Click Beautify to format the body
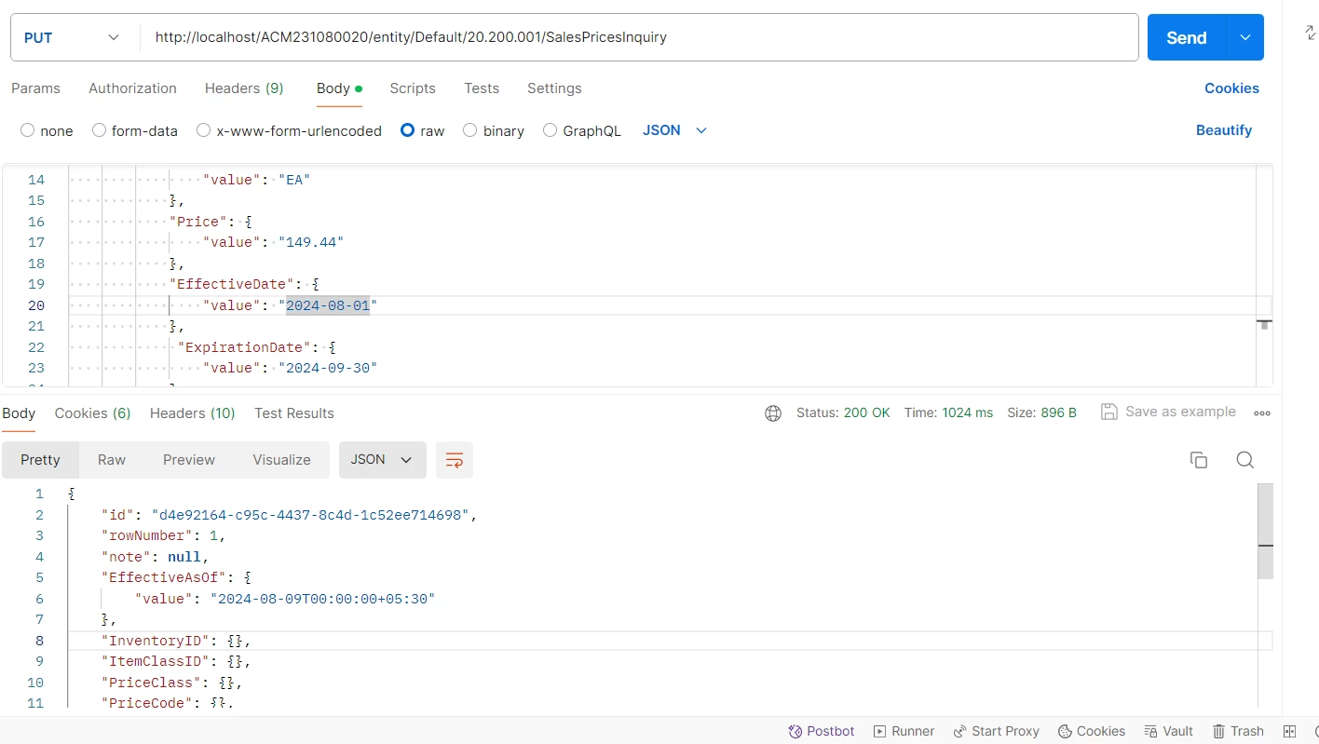The width and height of the screenshot is (1319, 744). pyautogui.click(x=1224, y=130)
